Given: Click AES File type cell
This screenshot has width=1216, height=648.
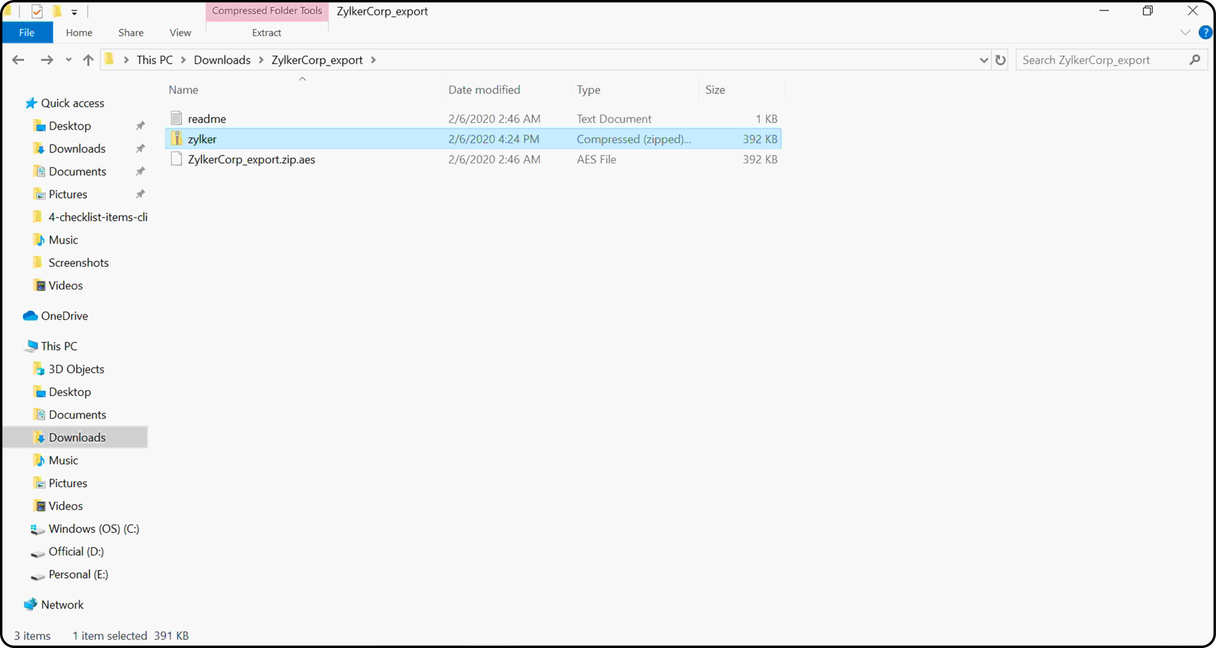Looking at the screenshot, I should pos(596,159).
